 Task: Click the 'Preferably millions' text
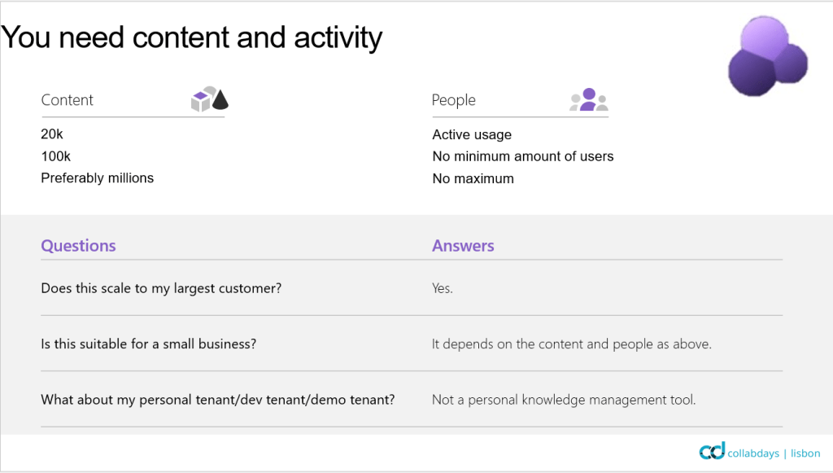[97, 177]
